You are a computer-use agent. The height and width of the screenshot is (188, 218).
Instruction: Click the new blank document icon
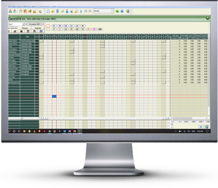48,11
